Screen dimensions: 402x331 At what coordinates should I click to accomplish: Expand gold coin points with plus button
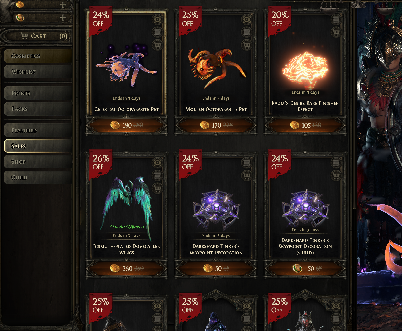pos(63,5)
